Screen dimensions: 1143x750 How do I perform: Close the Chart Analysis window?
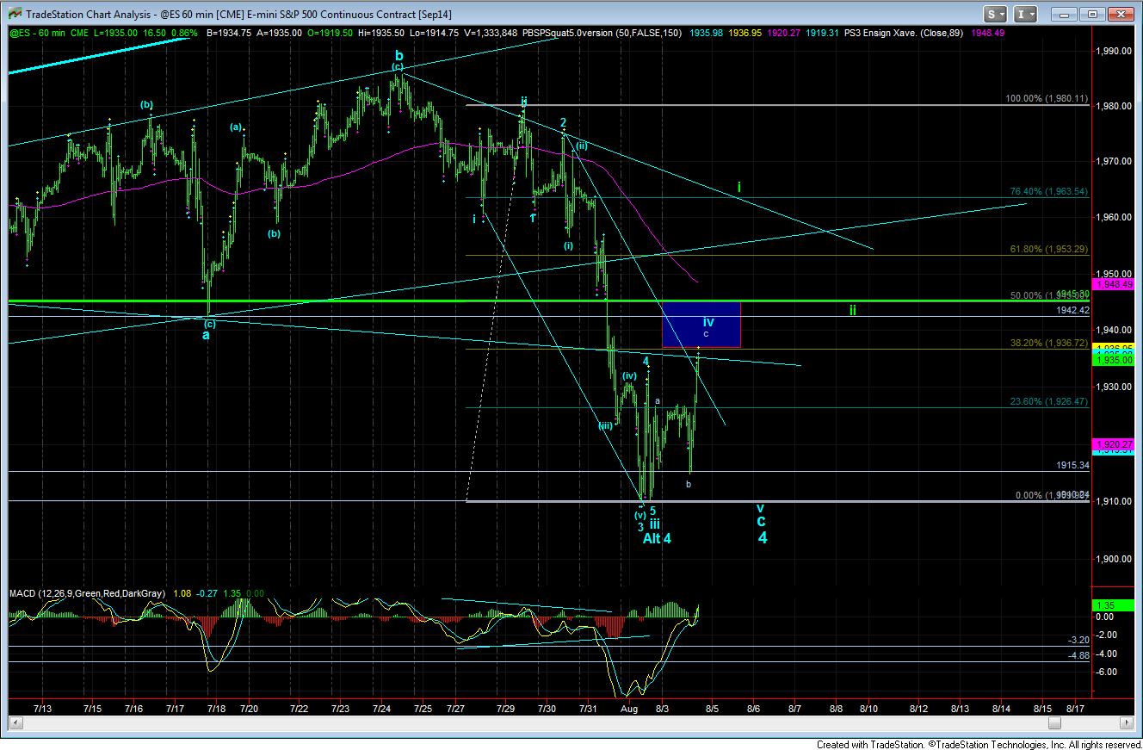[x=1121, y=14]
